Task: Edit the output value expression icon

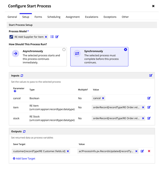Action: click(x=142, y=151)
